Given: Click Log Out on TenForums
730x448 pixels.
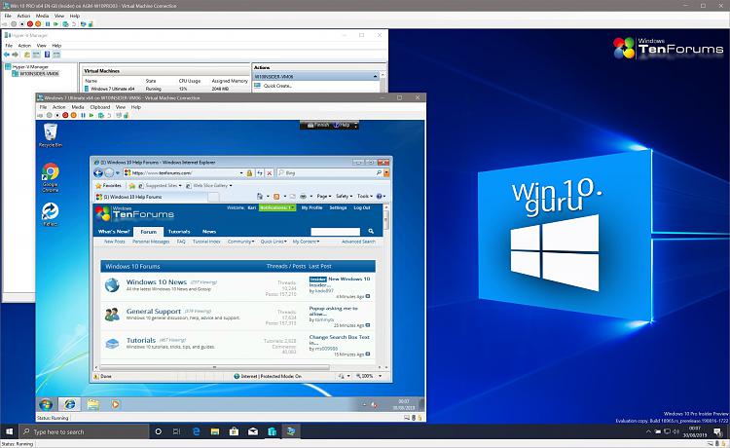Looking at the screenshot, I should [x=362, y=207].
